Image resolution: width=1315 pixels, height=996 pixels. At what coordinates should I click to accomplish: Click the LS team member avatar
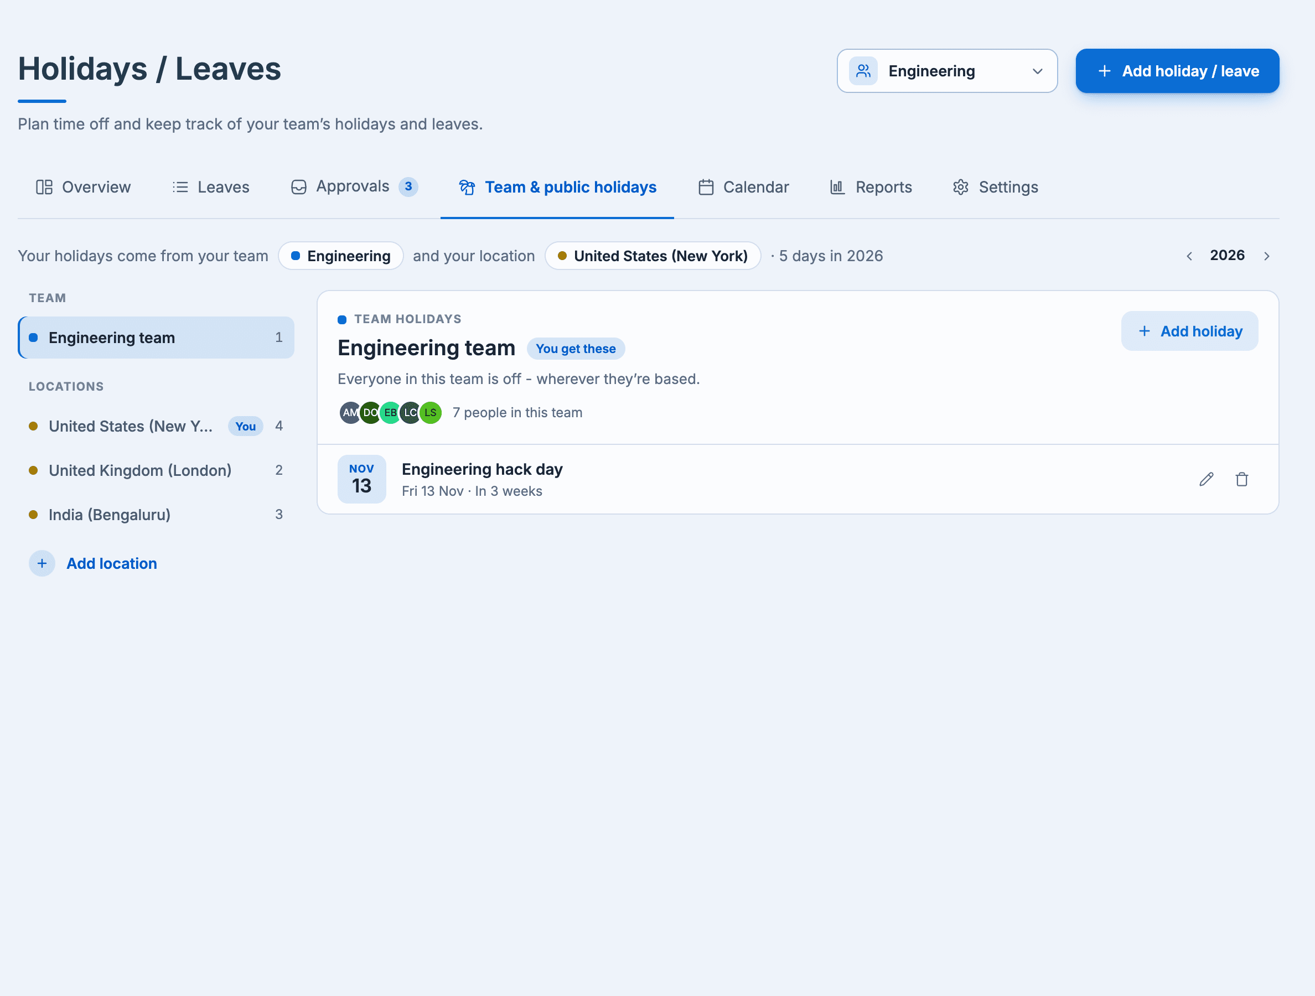click(x=431, y=412)
